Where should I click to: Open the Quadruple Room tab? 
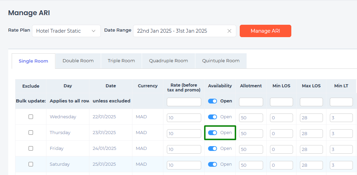click(169, 61)
